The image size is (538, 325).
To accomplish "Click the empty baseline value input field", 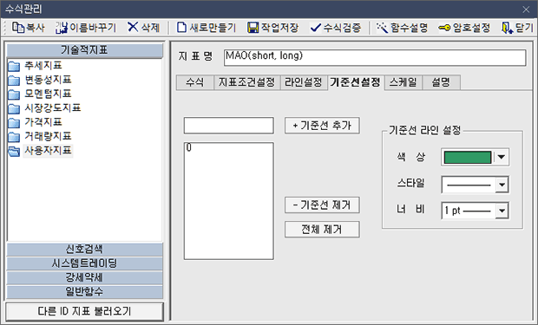I will click(229, 126).
